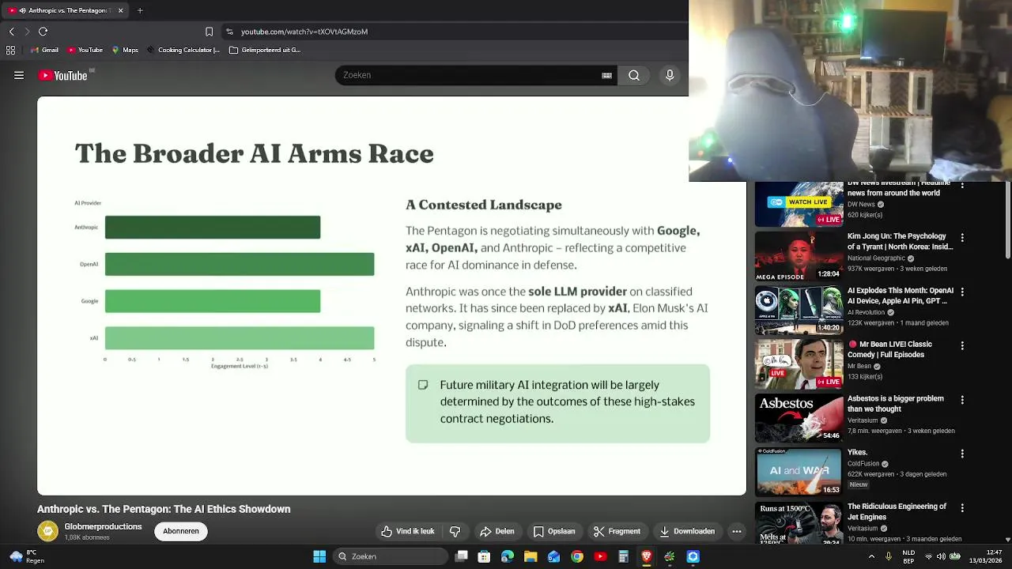This screenshot has width=1012, height=569.
Task: Dislike the video with thumbs-down icon
Action: (455, 531)
